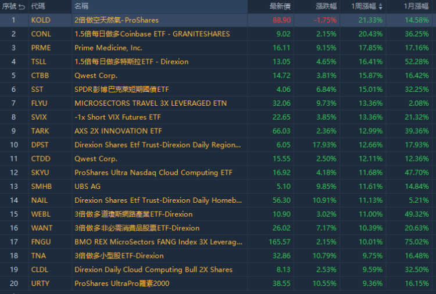The width and height of the screenshot is (436, 294).
Task: Click PRME weekly gain 17.85%
Action: point(370,48)
